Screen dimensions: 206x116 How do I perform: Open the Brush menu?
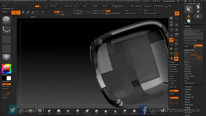click(x=7, y=4)
